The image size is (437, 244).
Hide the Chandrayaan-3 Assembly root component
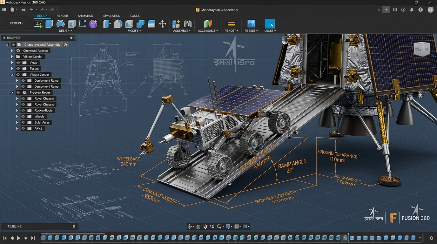click(x=13, y=45)
